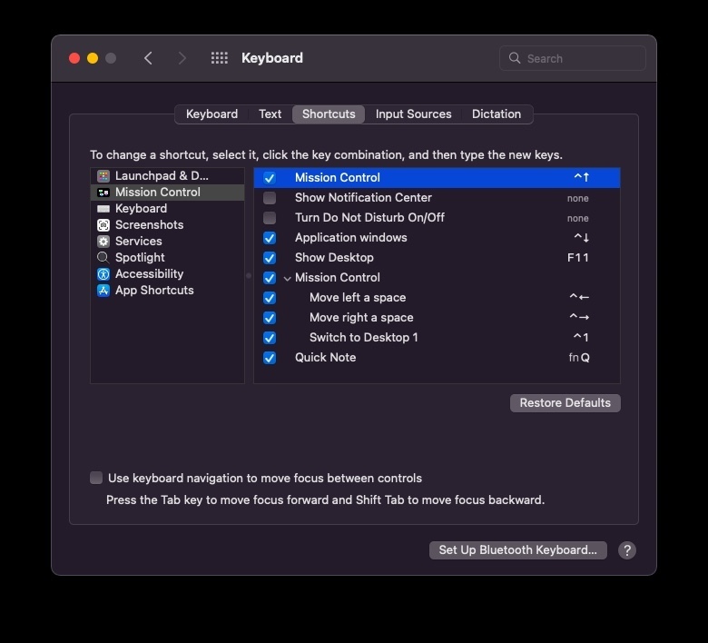Click the ^1 shortcut for Switch to Desktop 1
708x643 pixels.
click(x=581, y=337)
